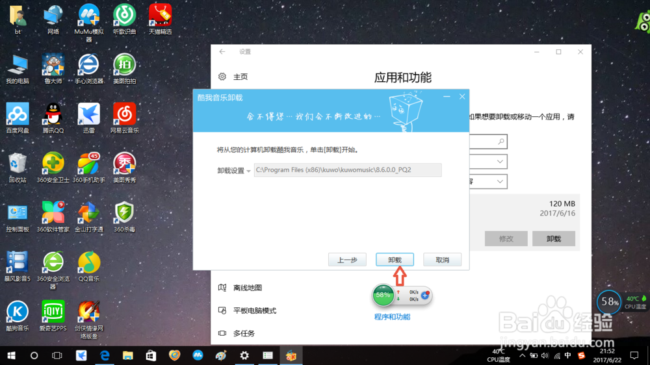Open Task View on the taskbar
This screenshot has height=365, width=650.
point(57,355)
